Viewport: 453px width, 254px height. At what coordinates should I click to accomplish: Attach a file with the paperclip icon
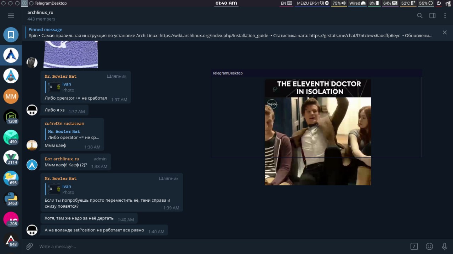pos(30,246)
